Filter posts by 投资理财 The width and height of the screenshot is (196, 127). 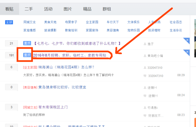click(x=154, y=30)
